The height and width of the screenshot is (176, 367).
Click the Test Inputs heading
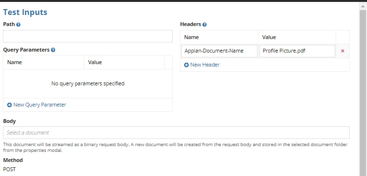coord(25,12)
